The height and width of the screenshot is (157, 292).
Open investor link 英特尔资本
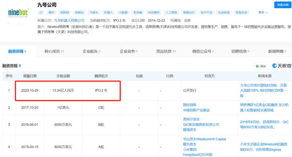pyautogui.click(x=191, y=119)
